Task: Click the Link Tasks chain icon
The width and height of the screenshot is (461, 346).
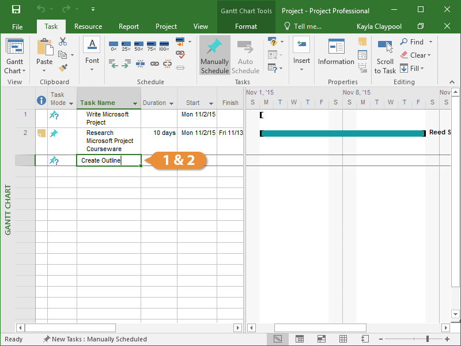Action: (154, 65)
